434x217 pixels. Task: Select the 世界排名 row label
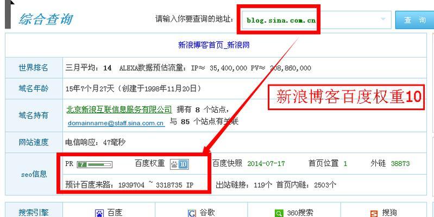[x=34, y=68]
